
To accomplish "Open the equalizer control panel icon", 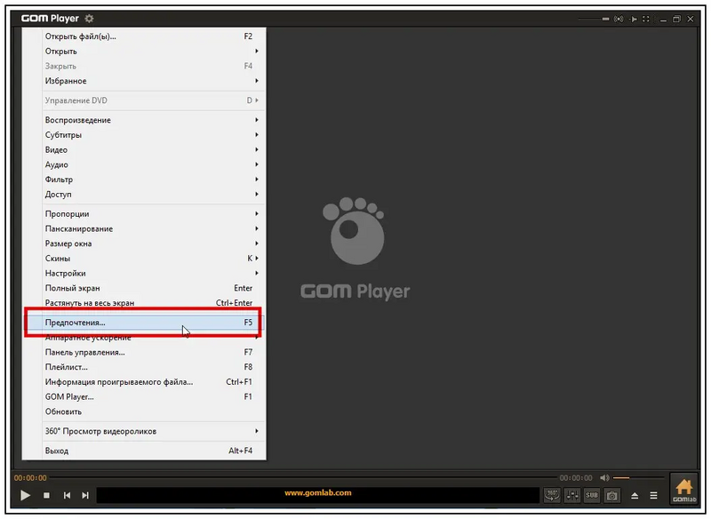I will [x=572, y=495].
